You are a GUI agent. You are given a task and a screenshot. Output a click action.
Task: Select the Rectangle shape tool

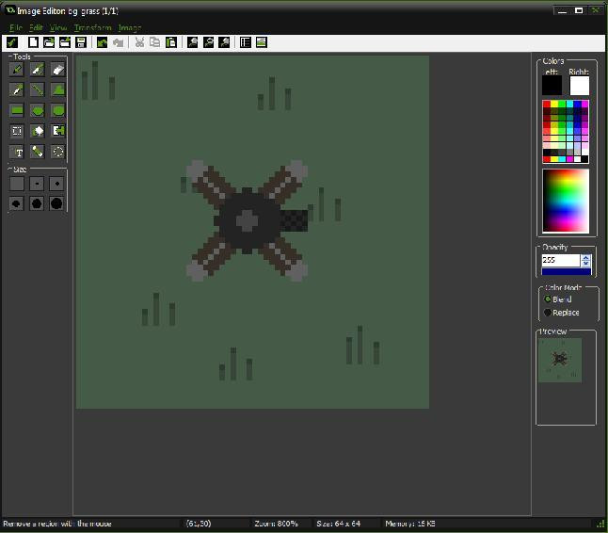[x=17, y=110]
